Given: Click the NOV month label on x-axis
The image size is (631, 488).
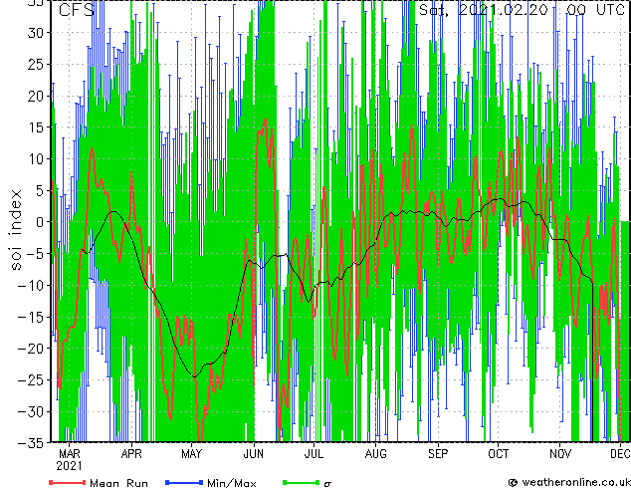Looking at the screenshot, I should point(560,454).
